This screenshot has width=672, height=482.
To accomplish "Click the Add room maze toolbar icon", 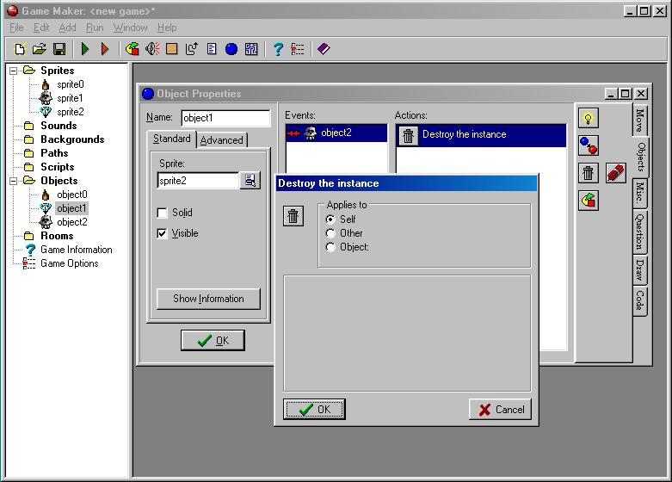I will (251, 50).
